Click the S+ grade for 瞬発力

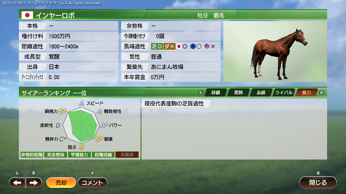pyautogui.click(x=63, y=111)
